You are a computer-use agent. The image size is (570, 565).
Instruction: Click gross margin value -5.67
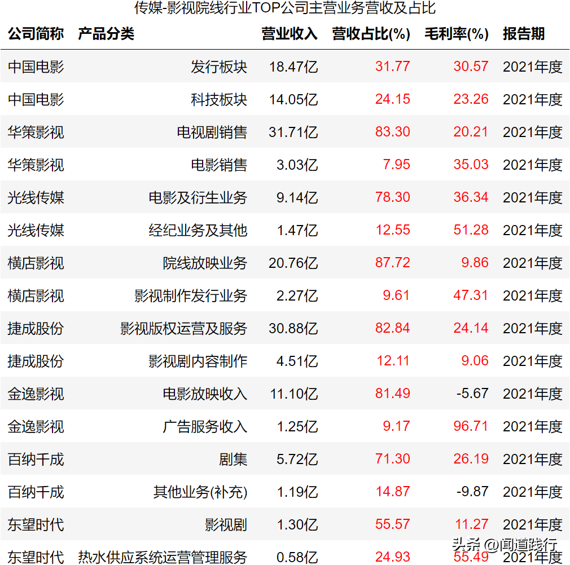472,393
